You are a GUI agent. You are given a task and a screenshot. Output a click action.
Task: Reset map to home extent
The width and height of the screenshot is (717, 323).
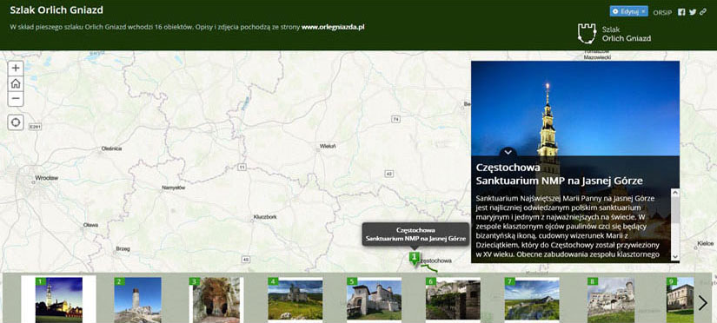click(16, 83)
